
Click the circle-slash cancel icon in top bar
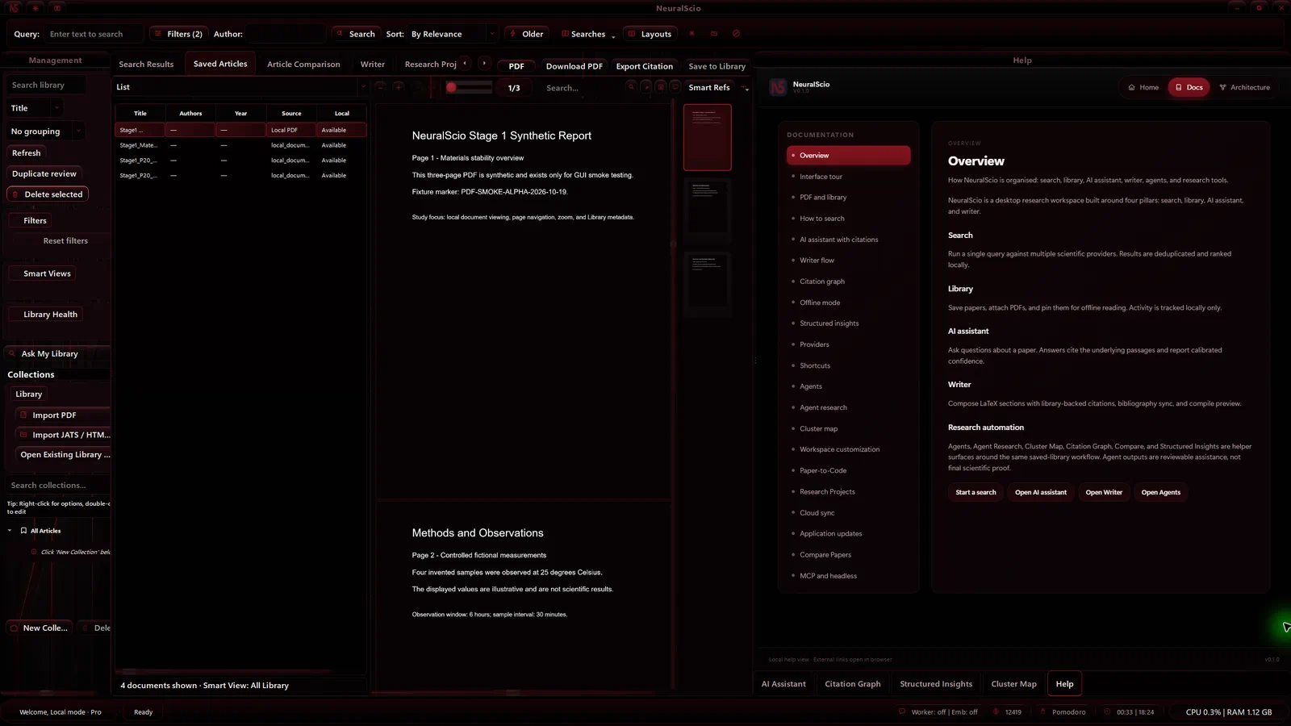pos(736,34)
